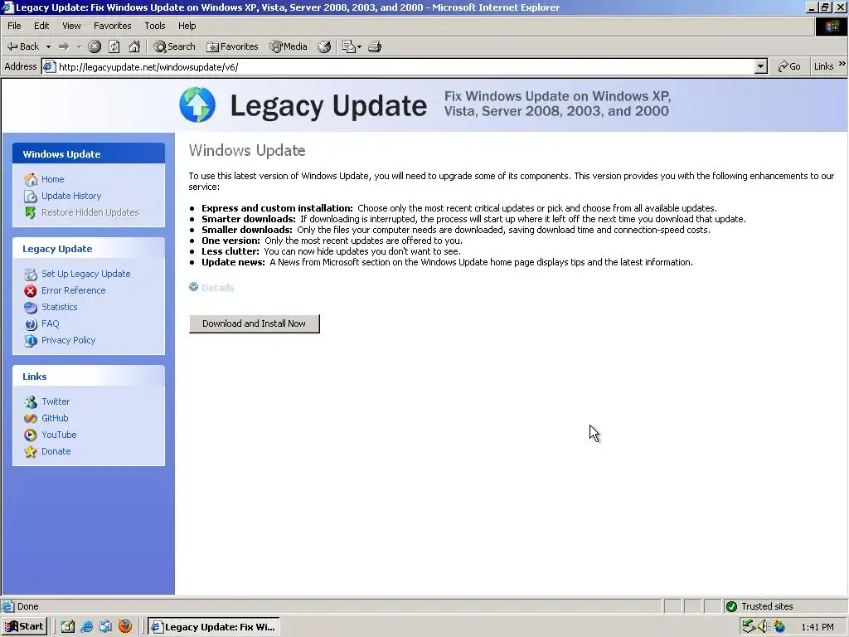Open the Update History link

click(71, 196)
